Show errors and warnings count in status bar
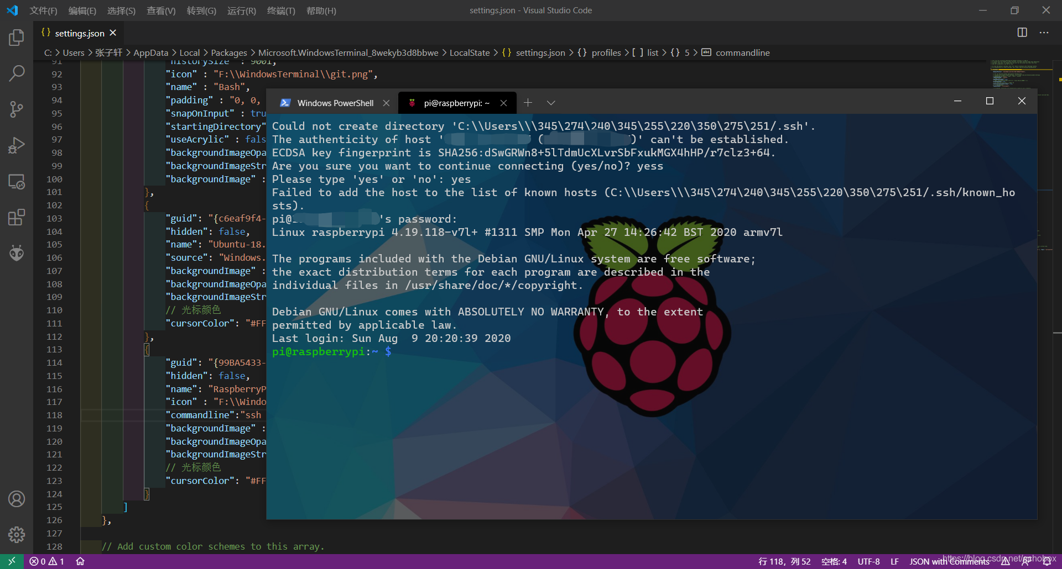This screenshot has width=1062, height=569. point(47,561)
